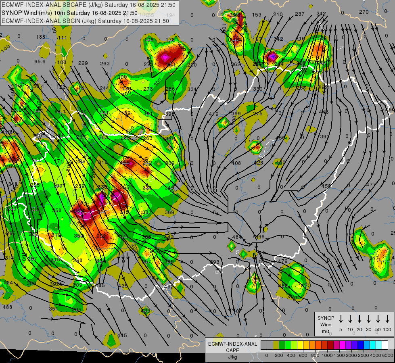Select the dark red CAPE legend swatch
This screenshot has width=395, height=363.
(x=330, y=345)
